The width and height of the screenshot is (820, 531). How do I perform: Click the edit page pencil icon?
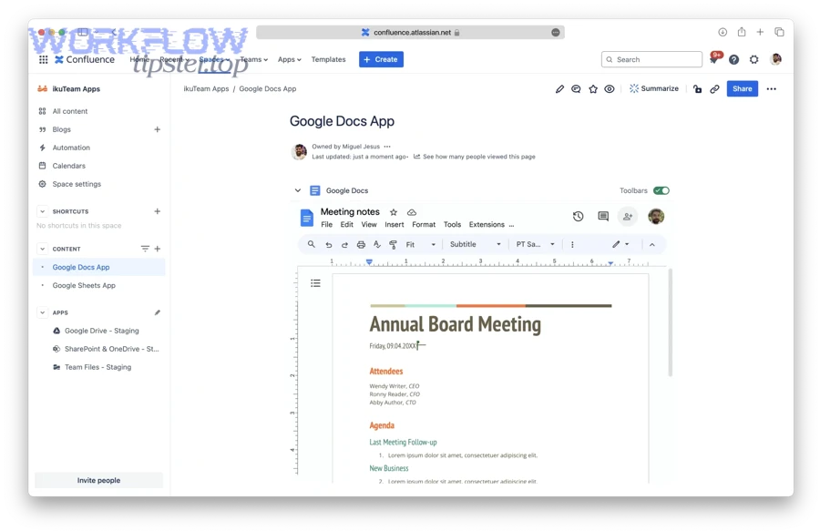[559, 89]
